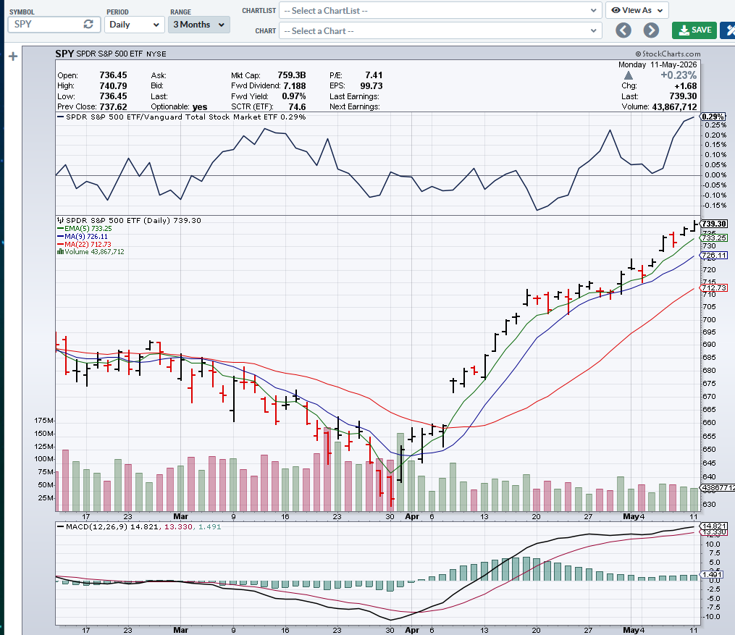The image size is (735, 635).
Task: Click the SPY SPDR S&P 500 ETF title
Action: tap(111, 54)
